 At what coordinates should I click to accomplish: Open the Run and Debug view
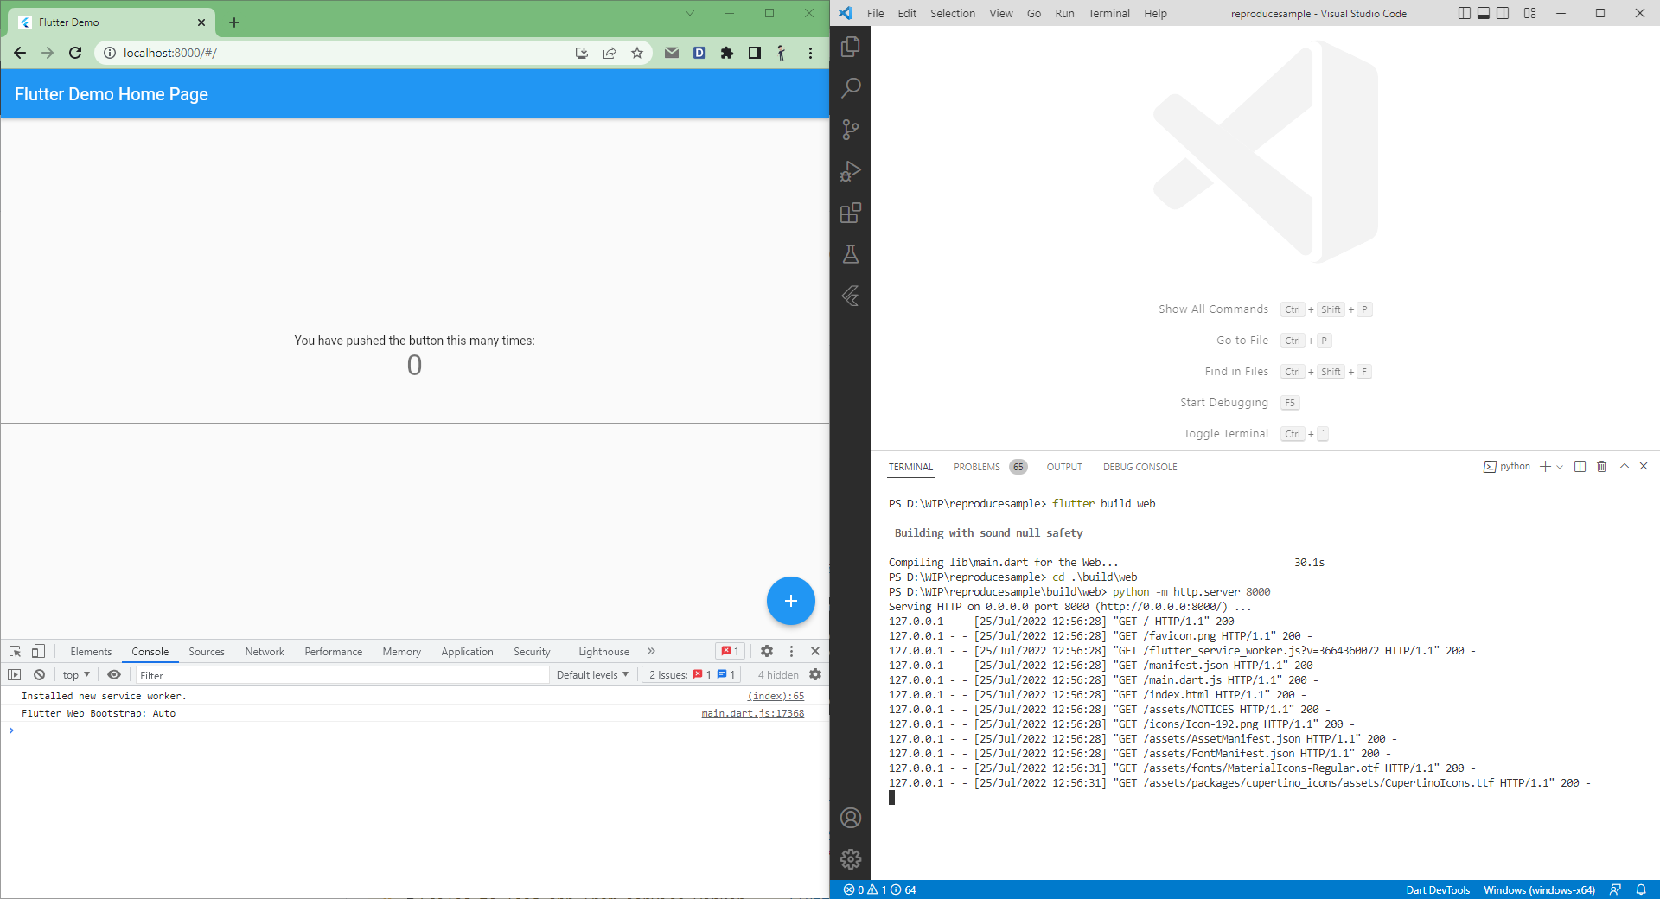(x=852, y=171)
